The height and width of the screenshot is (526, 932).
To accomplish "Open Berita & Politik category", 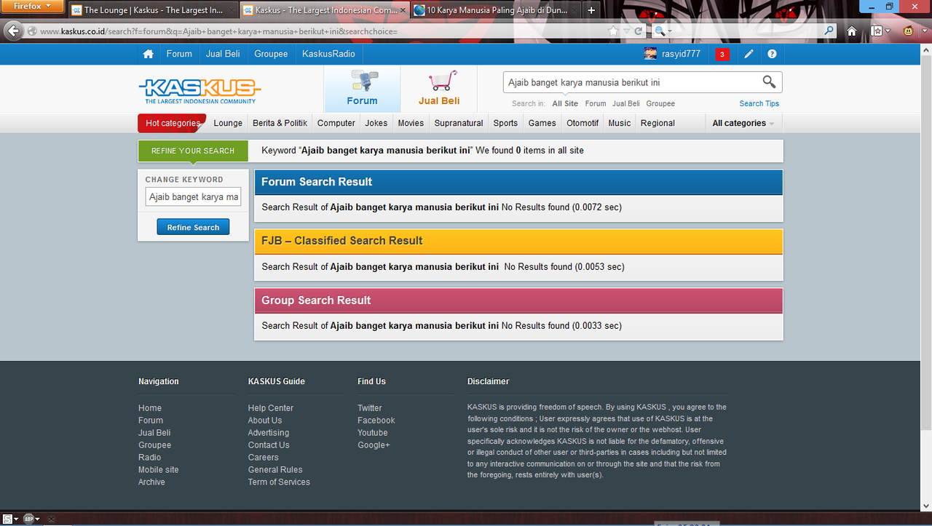I will coord(280,123).
